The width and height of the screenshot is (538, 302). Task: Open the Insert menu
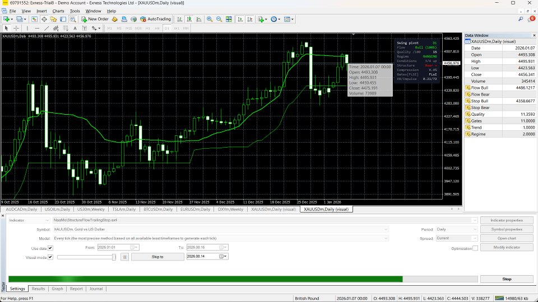click(x=41, y=11)
